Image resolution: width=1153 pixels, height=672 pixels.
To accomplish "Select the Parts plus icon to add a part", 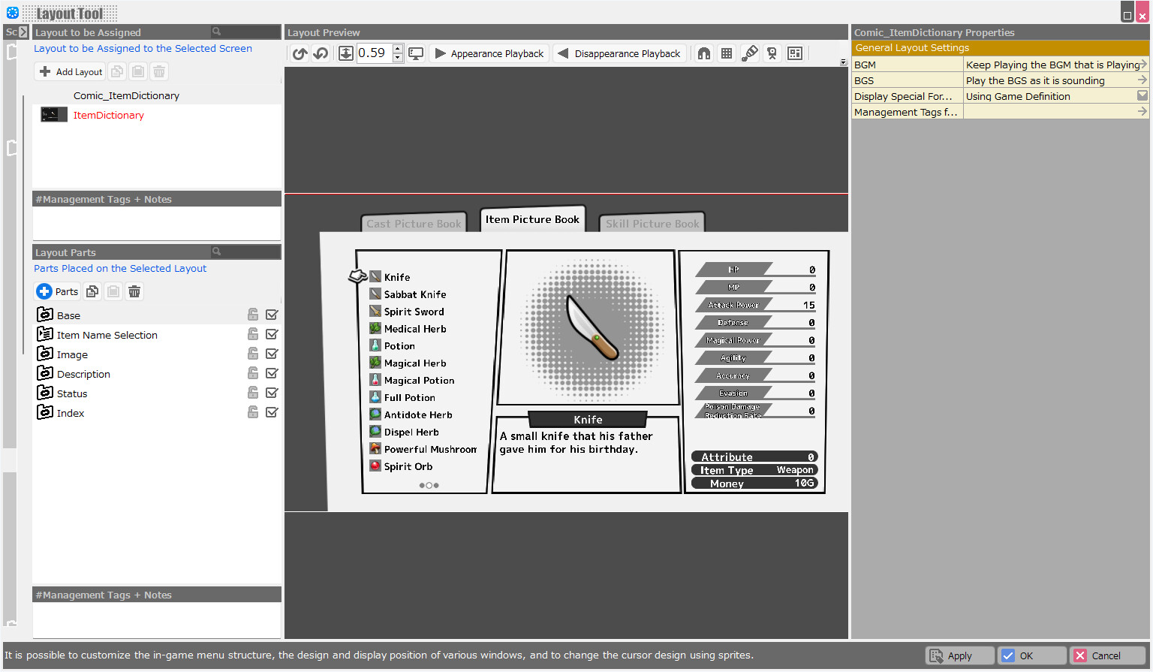I will point(47,291).
